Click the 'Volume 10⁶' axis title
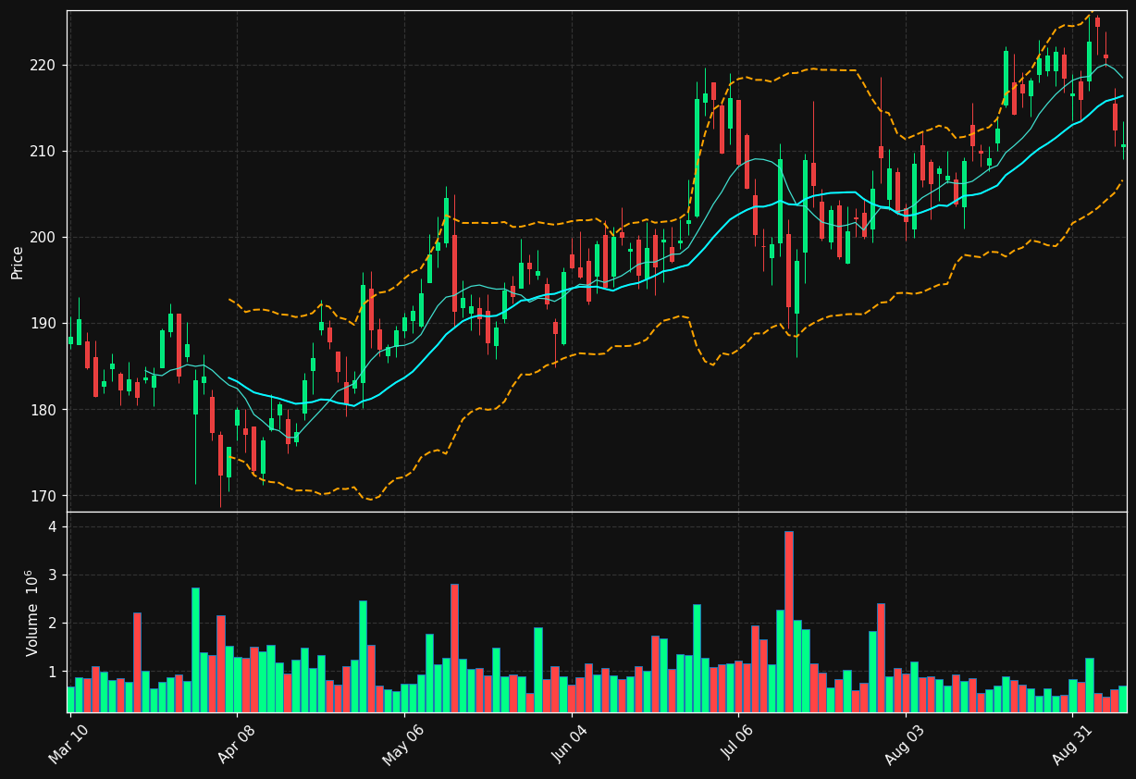This screenshot has height=779, width=1136. tap(31, 612)
